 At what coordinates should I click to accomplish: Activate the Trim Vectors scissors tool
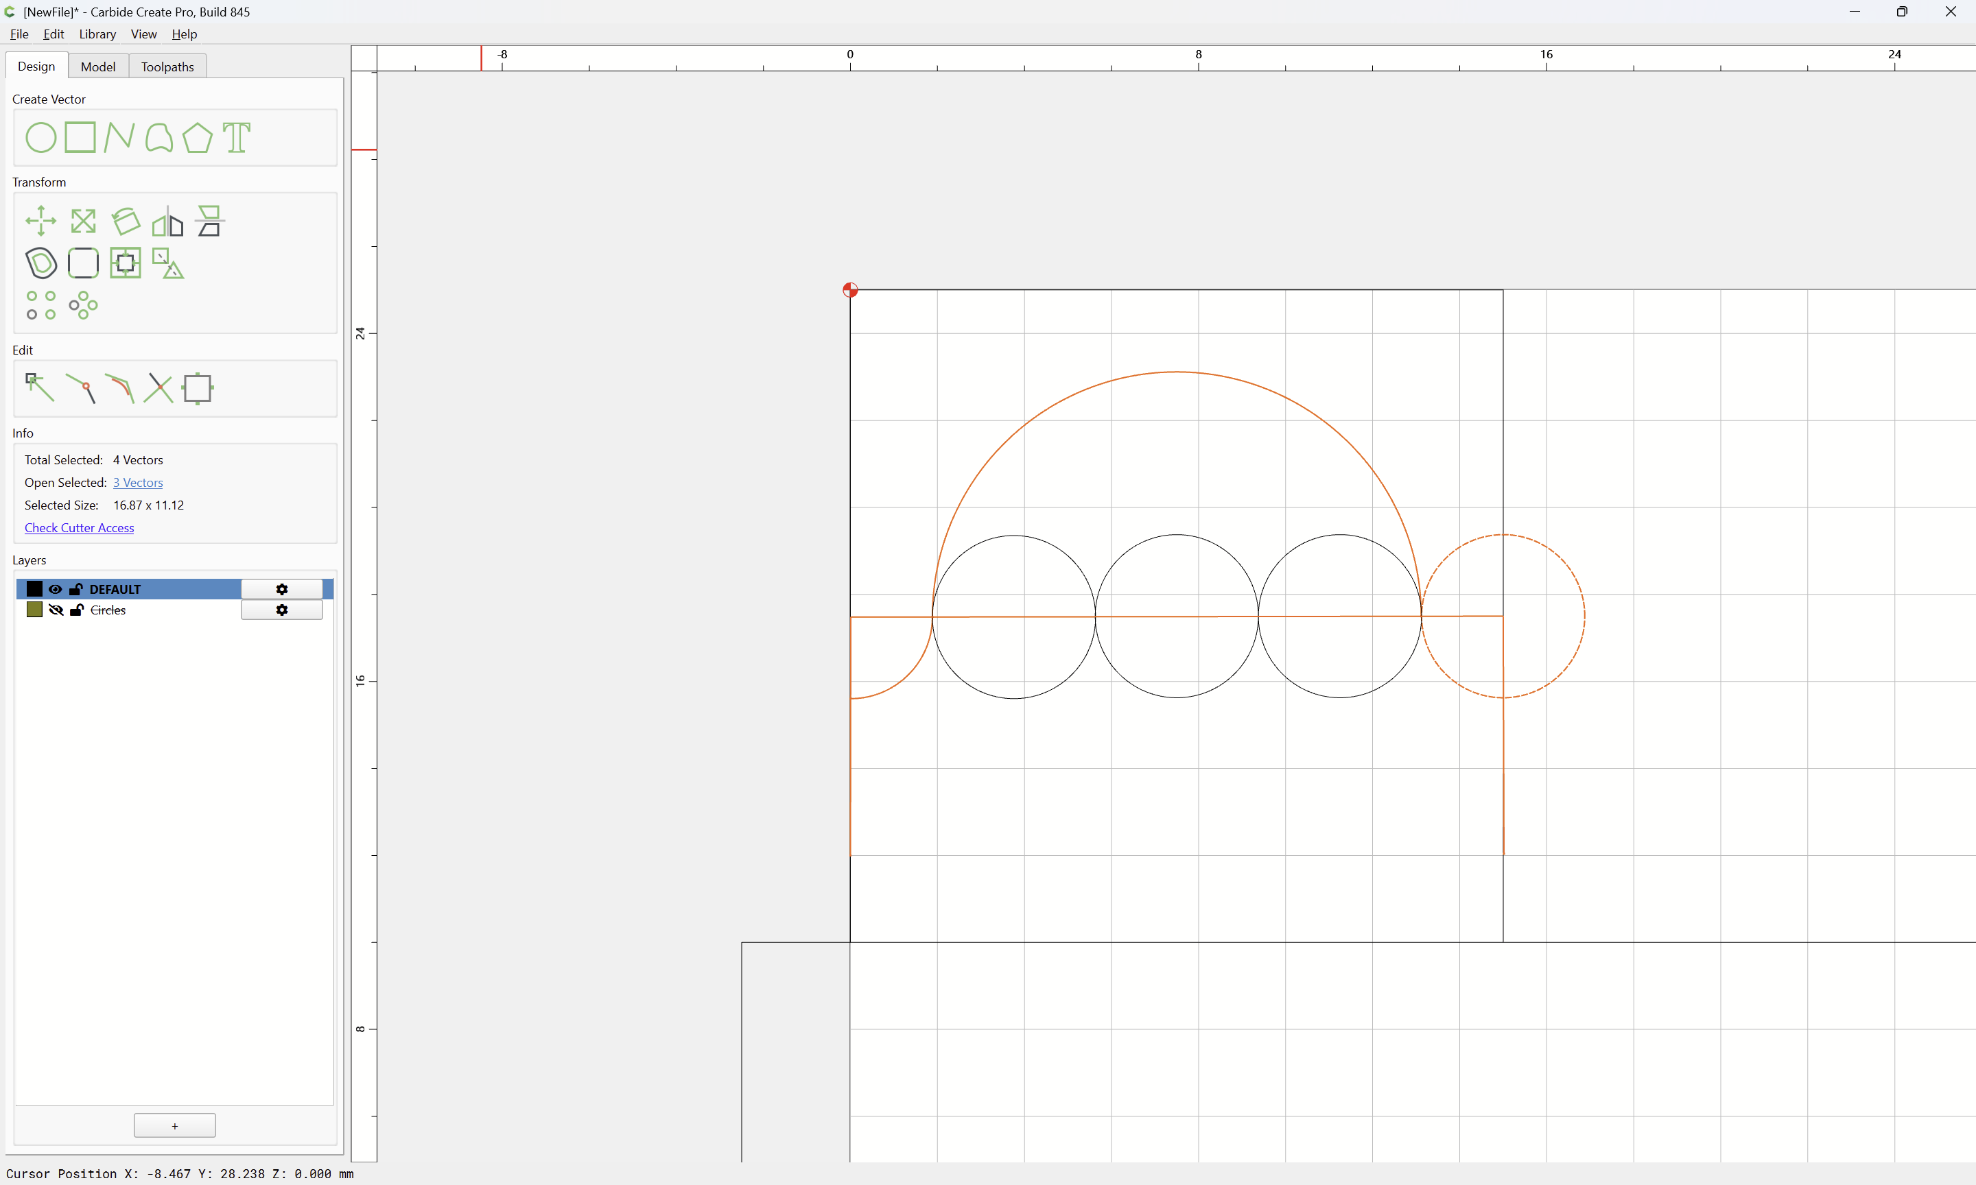pyautogui.click(x=158, y=388)
